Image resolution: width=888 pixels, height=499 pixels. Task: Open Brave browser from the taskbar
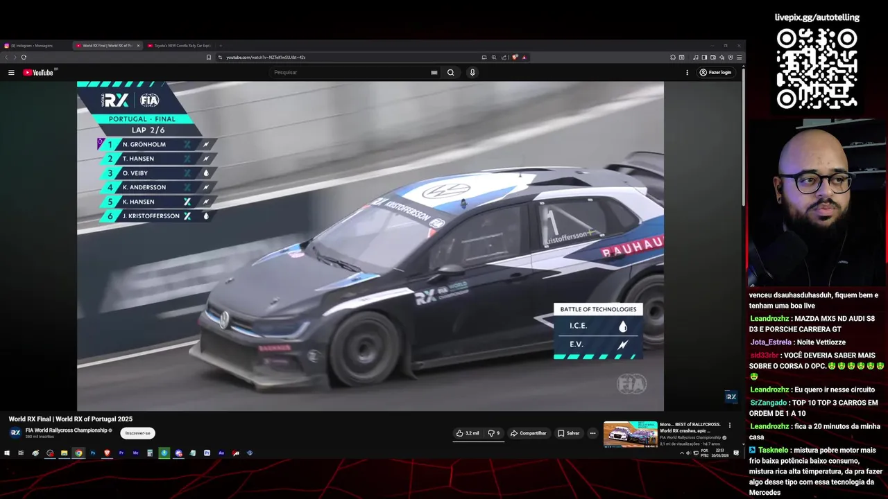click(x=107, y=453)
